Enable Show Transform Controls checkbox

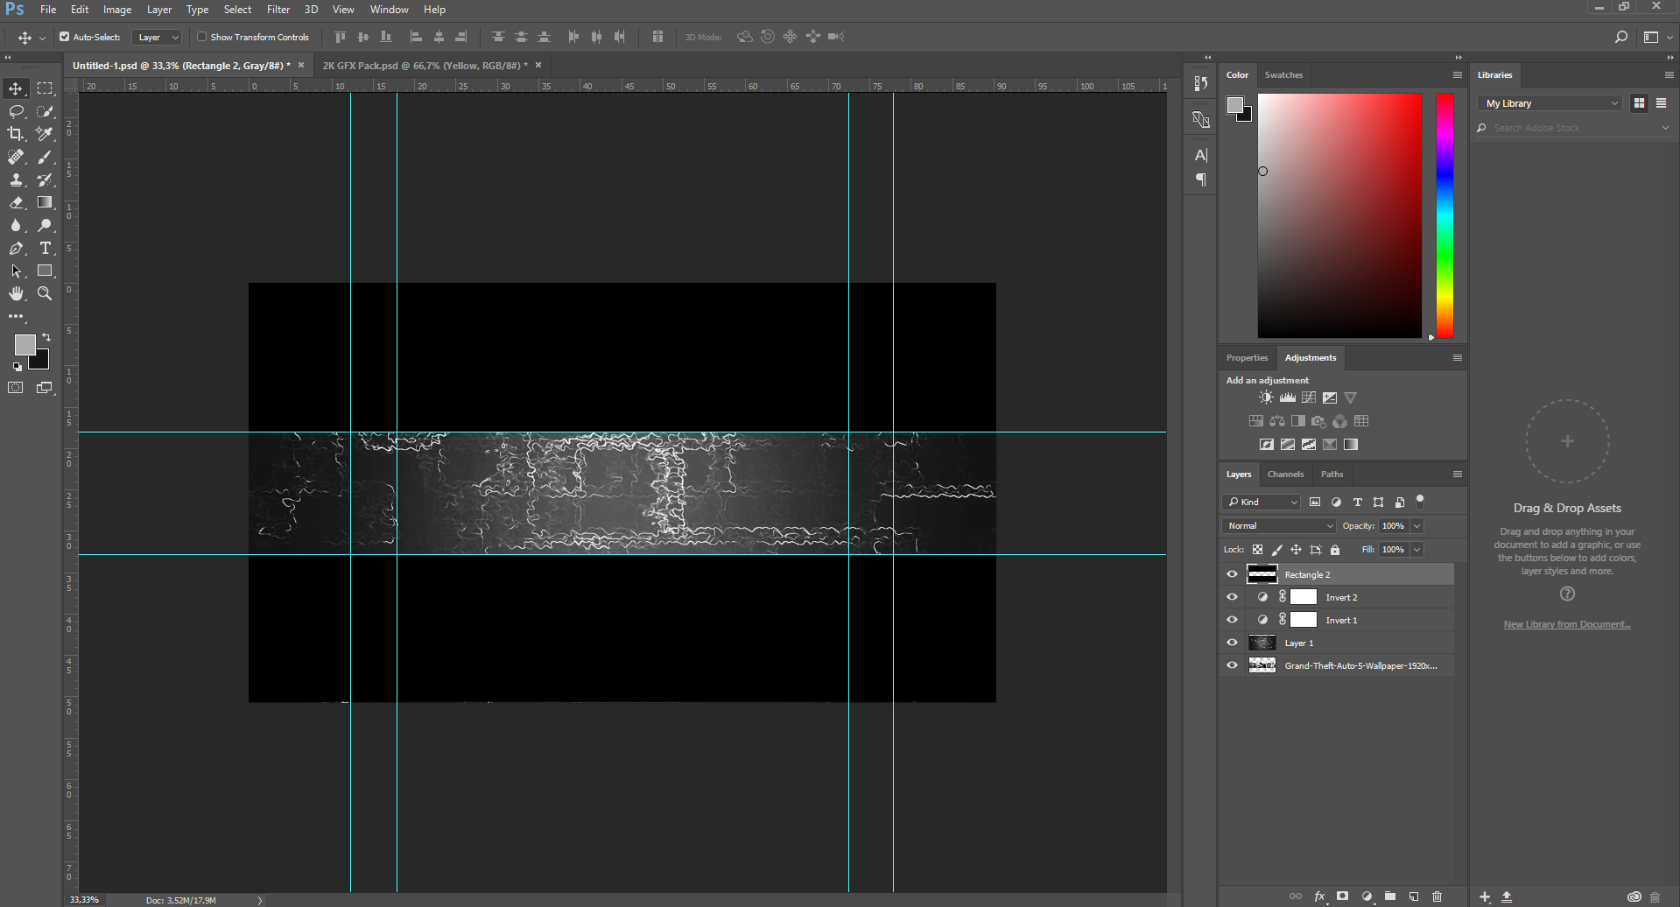(x=201, y=37)
